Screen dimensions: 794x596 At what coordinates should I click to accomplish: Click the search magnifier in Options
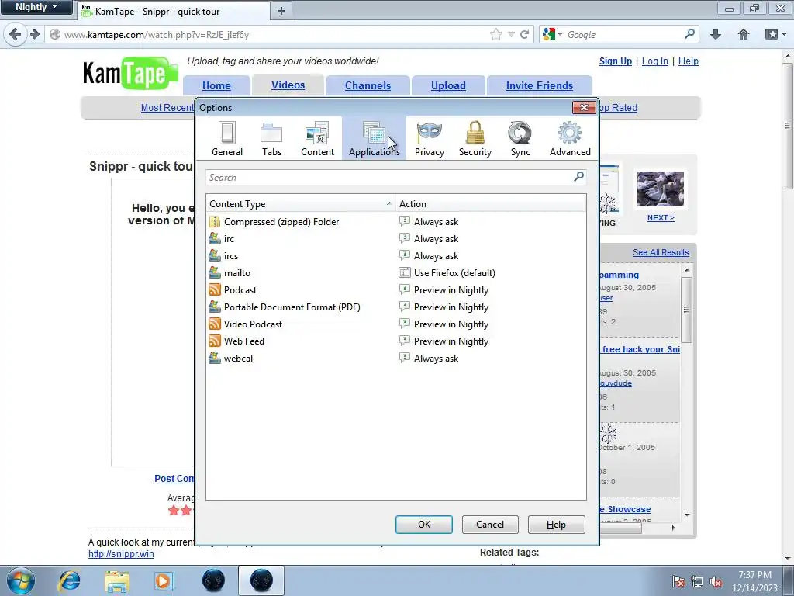pyautogui.click(x=578, y=176)
